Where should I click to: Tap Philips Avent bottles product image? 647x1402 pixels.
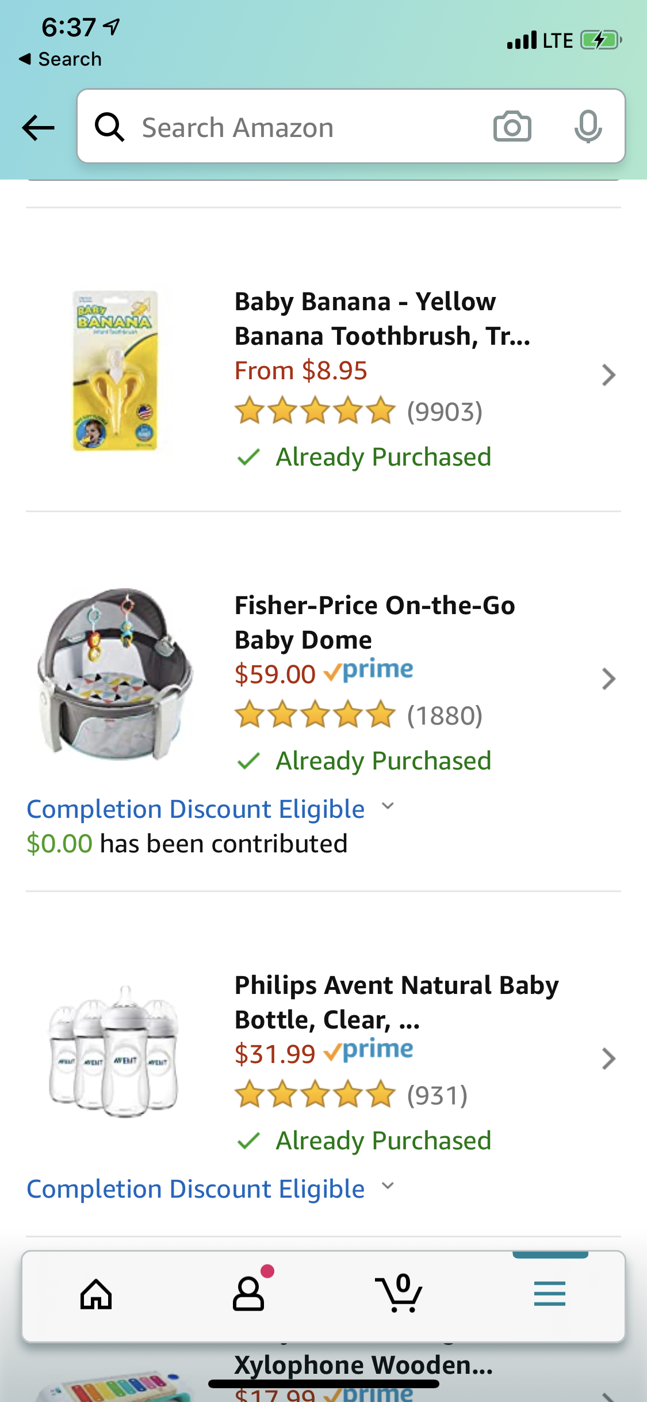(x=115, y=1052)
